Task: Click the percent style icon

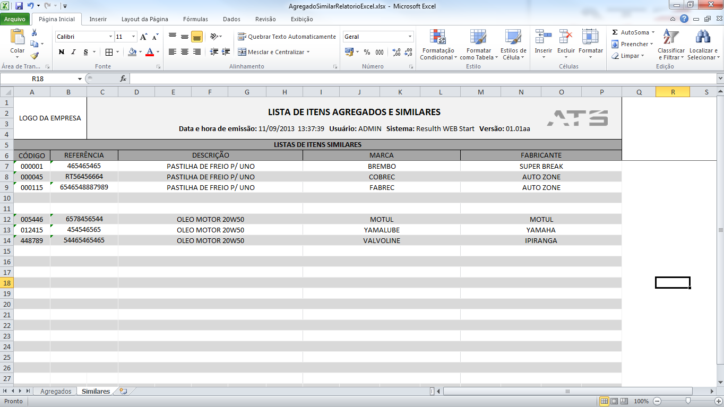Action: click(x=367, y=52)
